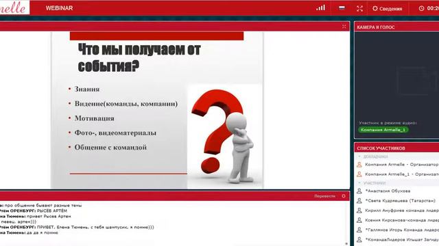Click the Список участников panel header
Viewport: 439px width, 246px height.
[396, 148]
